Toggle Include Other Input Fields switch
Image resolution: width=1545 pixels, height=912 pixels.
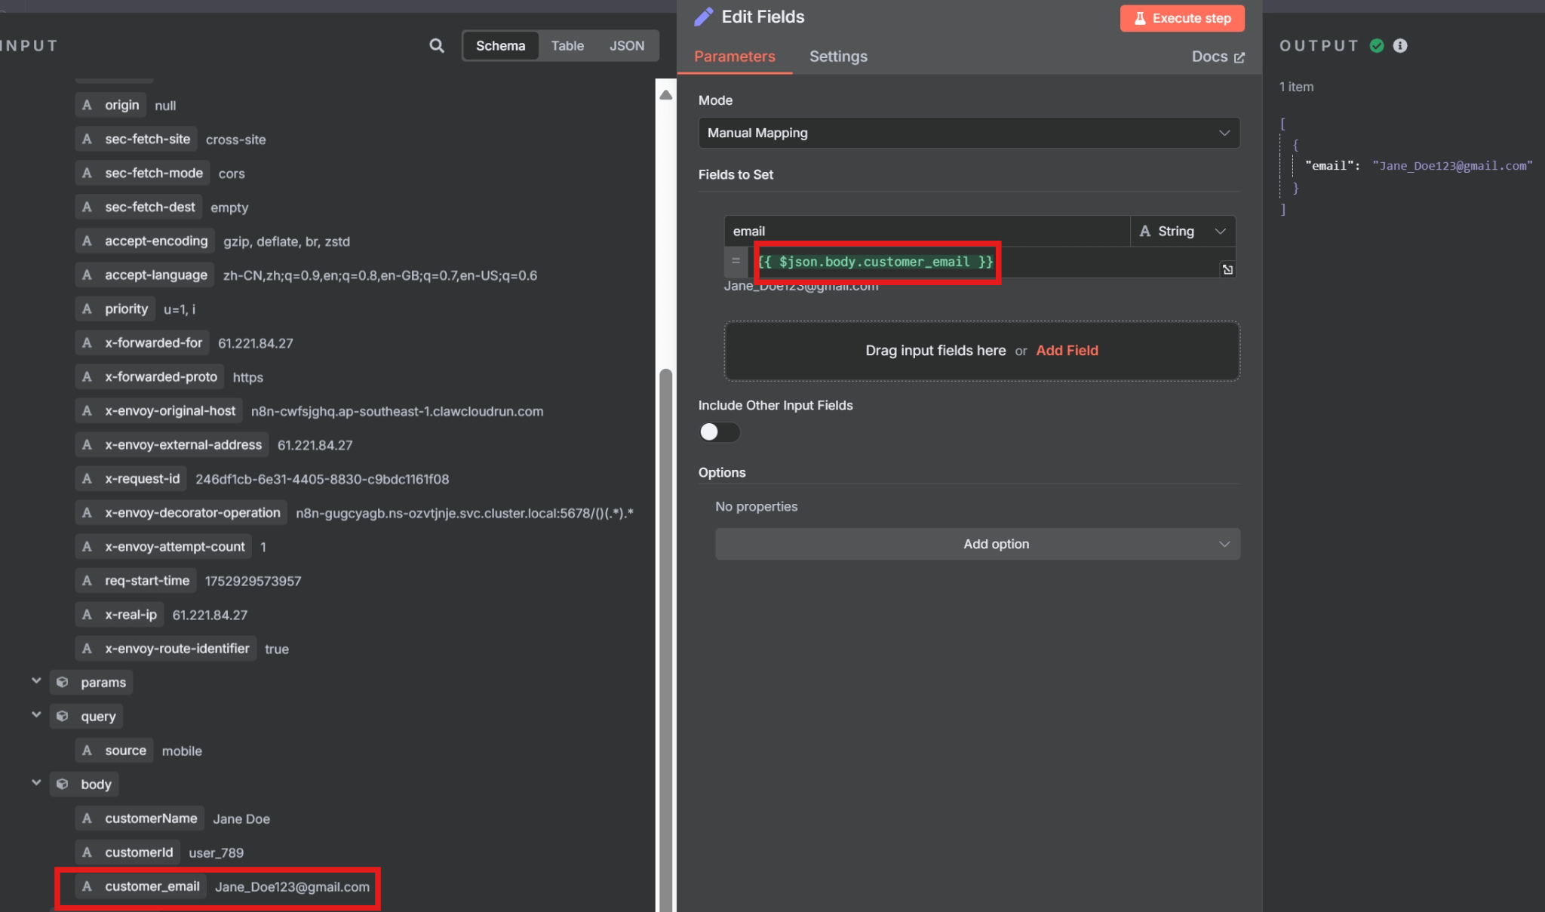[719, 432]
